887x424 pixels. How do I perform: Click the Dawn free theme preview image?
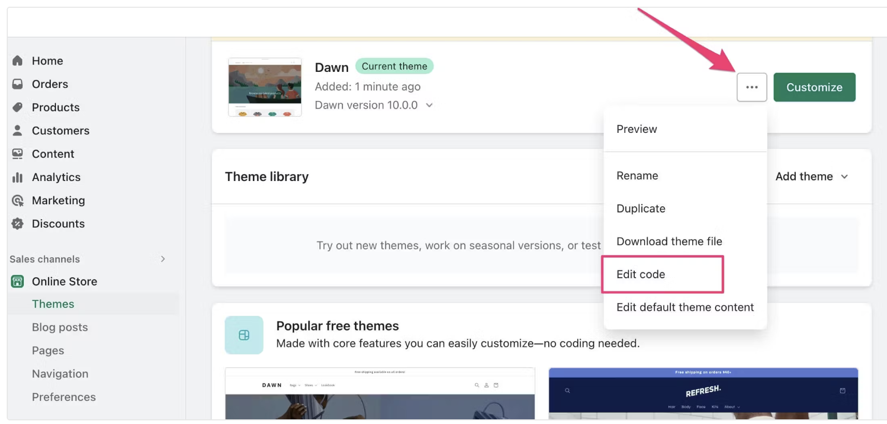coord(380,393)
